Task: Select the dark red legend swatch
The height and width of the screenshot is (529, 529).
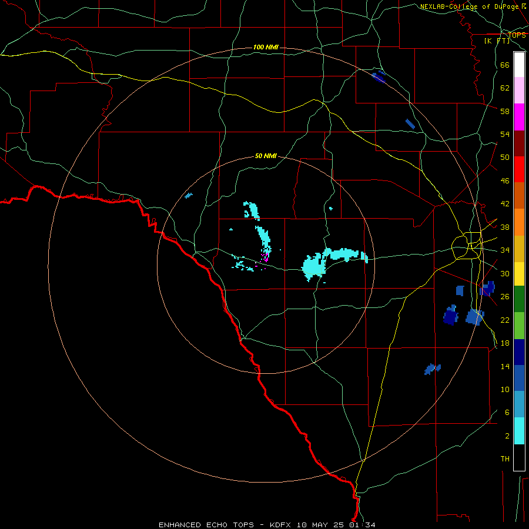Action: point(519,143)
